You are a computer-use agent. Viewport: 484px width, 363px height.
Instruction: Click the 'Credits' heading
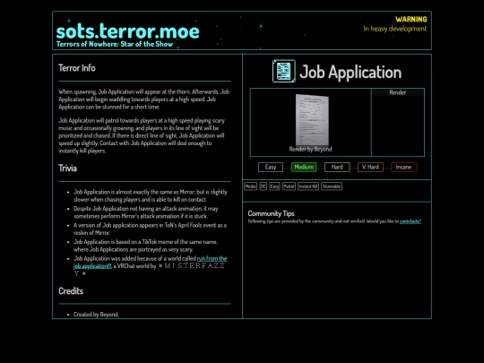click(x=71, y=291)
